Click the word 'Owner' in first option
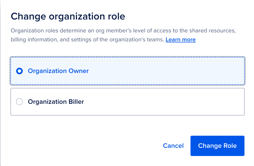The height and width of the screenshot is (166, 254). (79, 71)
